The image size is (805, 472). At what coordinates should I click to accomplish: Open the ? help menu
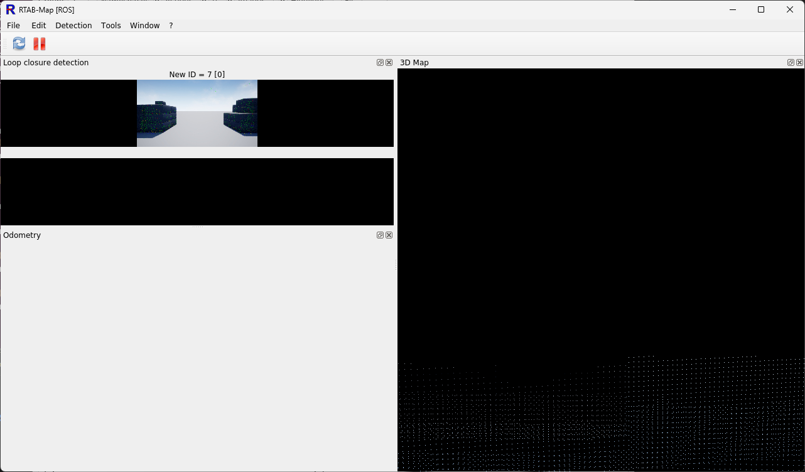click(x=171, y=26)
